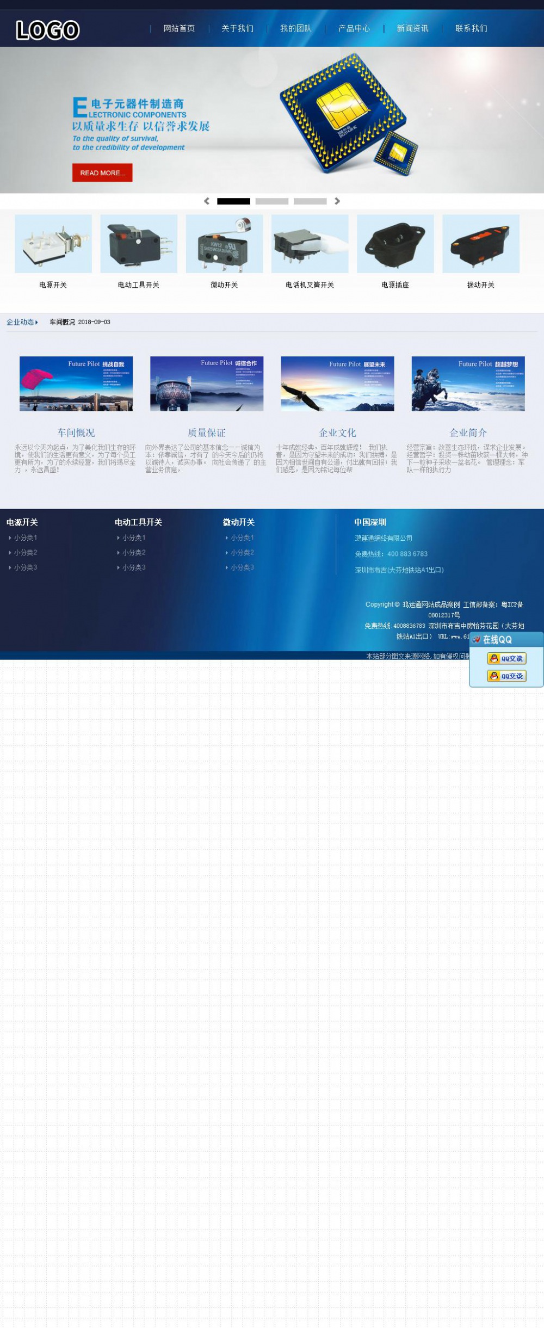Open 小分类2 under footer 微动开关
544x1328 pixels.
click(x=242, y=552)
